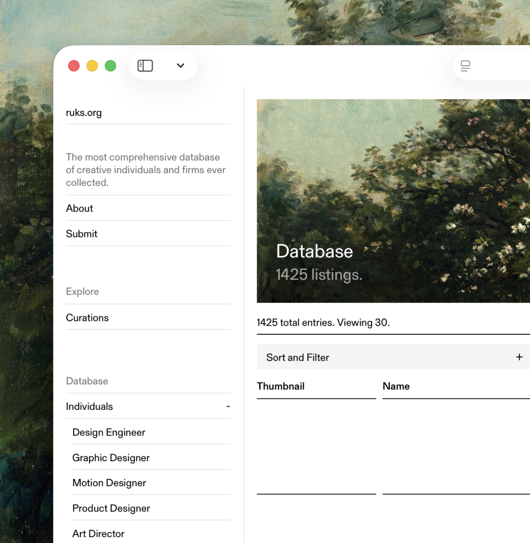Screen dimensions: 530x543
Task: Open the ruks.org home link
Action: coord(84,113)
